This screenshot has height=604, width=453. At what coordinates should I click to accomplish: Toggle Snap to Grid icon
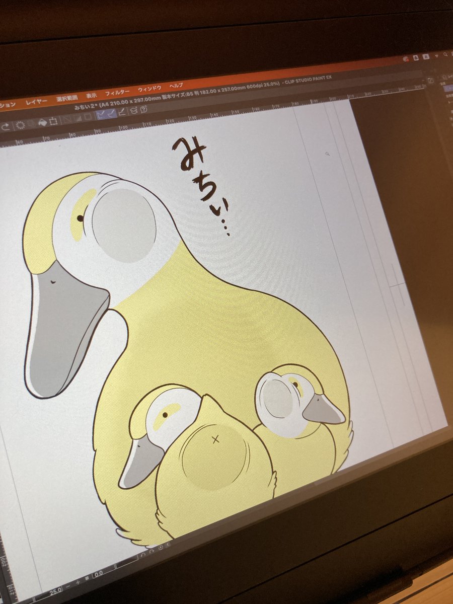122,113
